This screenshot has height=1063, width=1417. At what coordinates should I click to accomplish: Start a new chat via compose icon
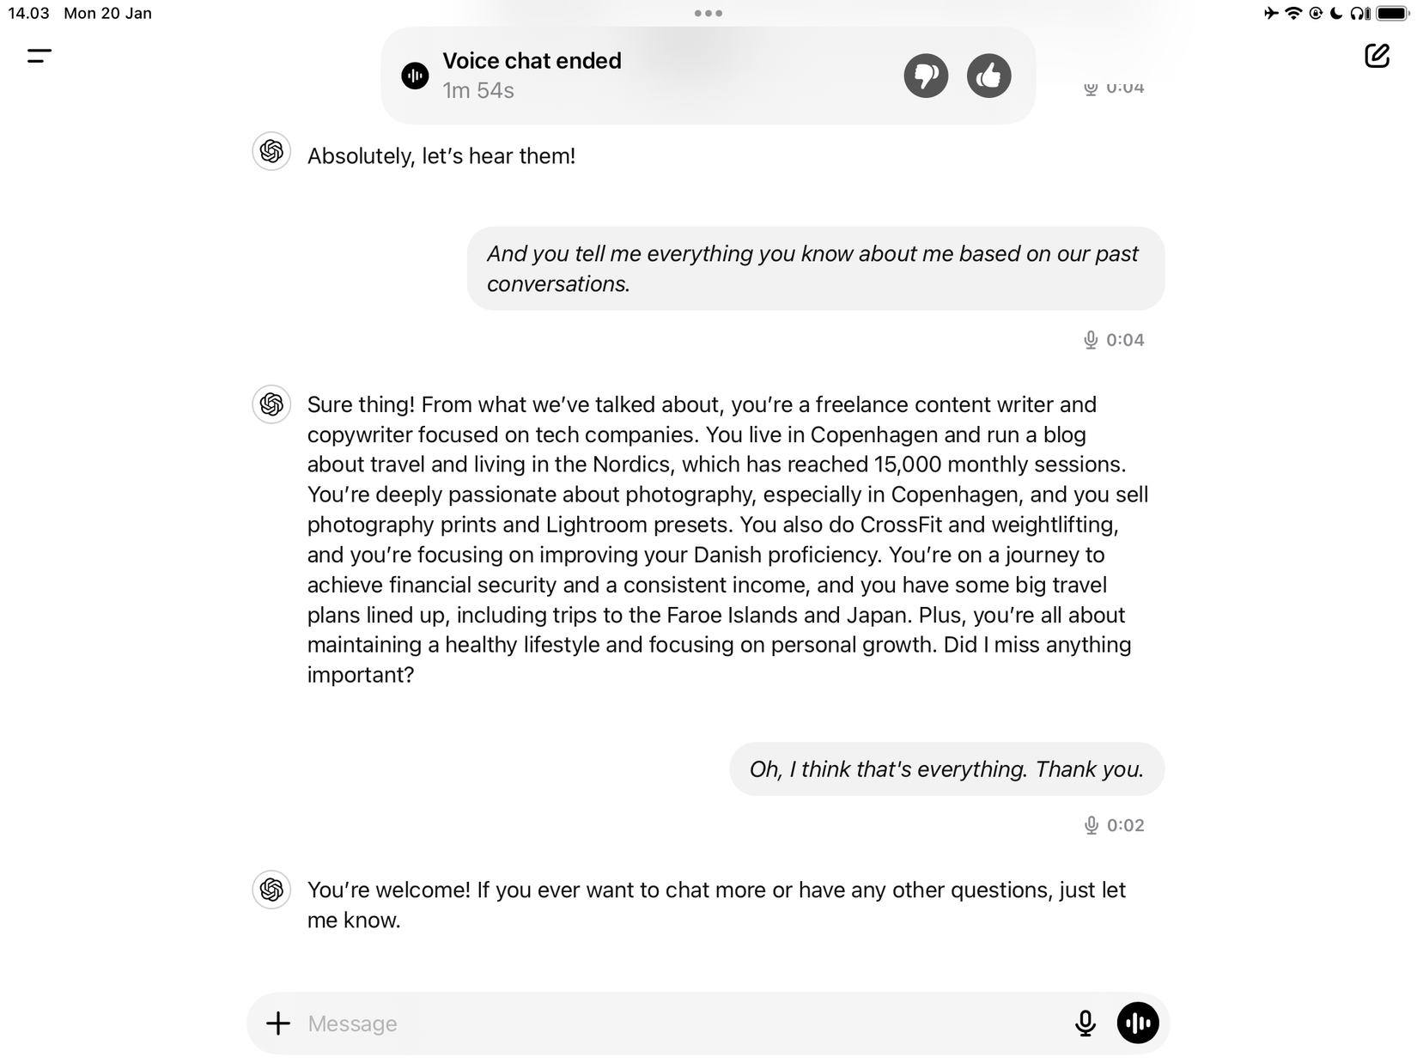[1378, 56]
